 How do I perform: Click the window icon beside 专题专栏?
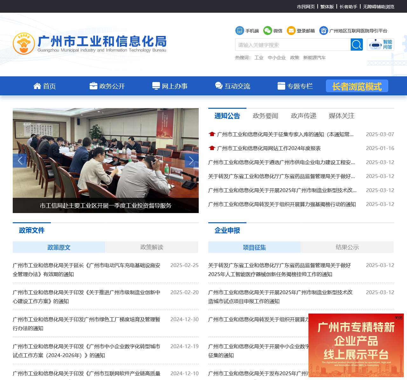[x=281, y=86]
